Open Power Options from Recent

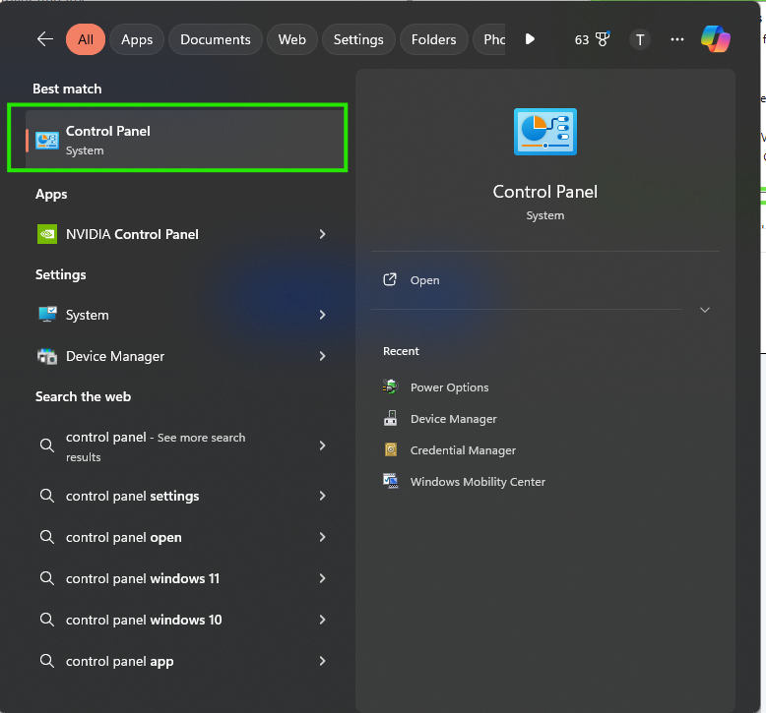[449, 387]
